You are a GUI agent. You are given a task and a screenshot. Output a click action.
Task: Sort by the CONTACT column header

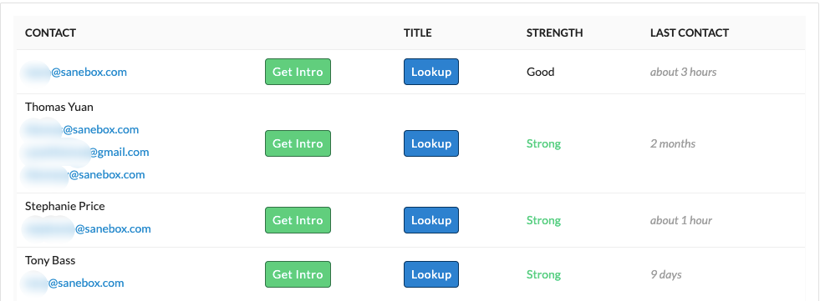click(x=50, y=33)
